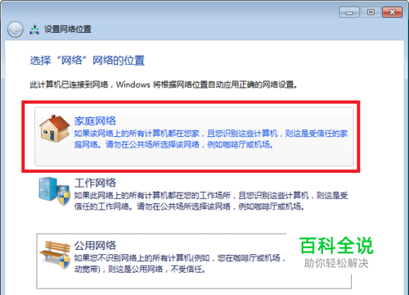Click the heading 选择"网络"网络的位置
Viewport: 409px width, 295px height.
click(x=88, y=61)
